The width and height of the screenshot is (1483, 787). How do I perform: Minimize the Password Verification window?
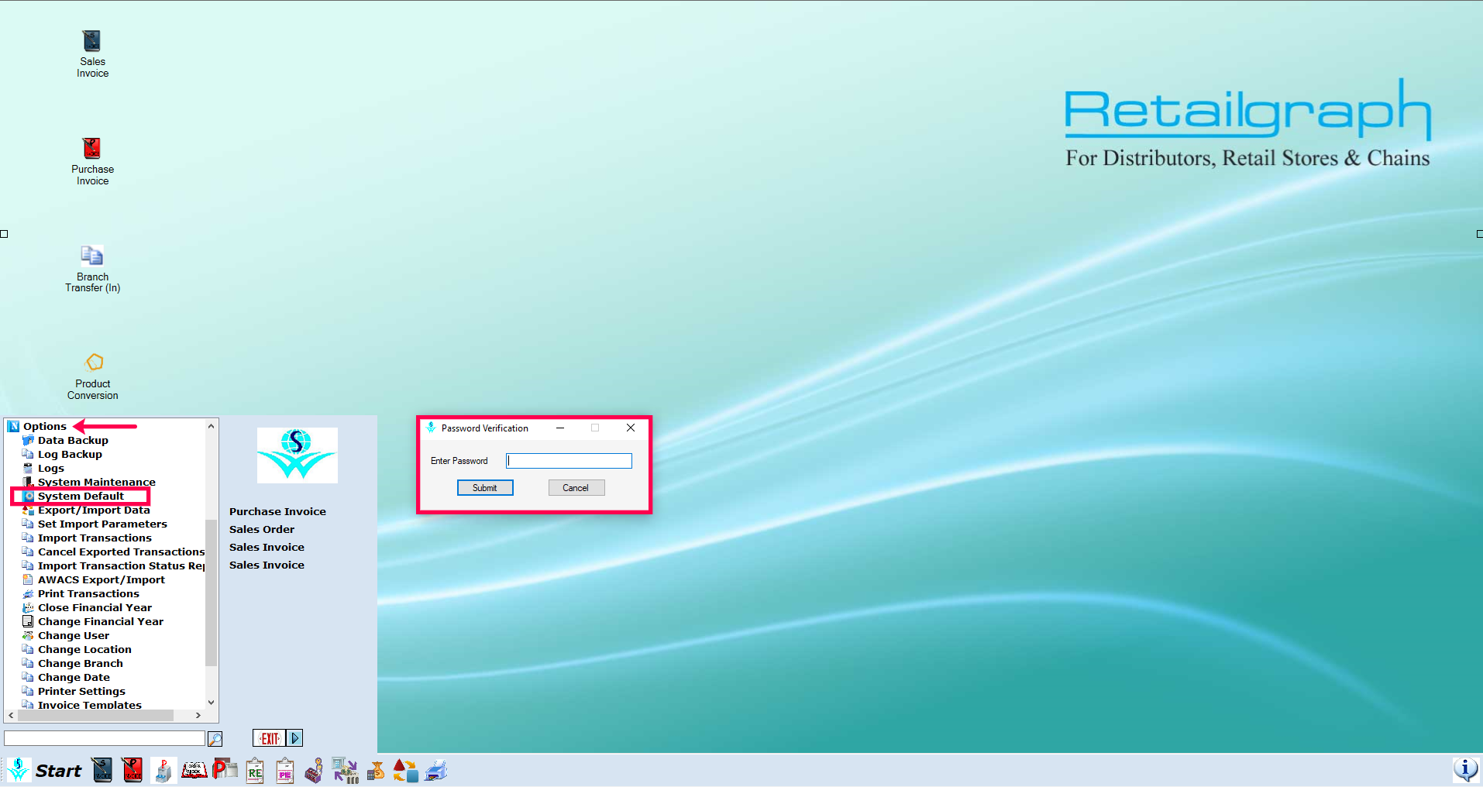click(560, 428)
